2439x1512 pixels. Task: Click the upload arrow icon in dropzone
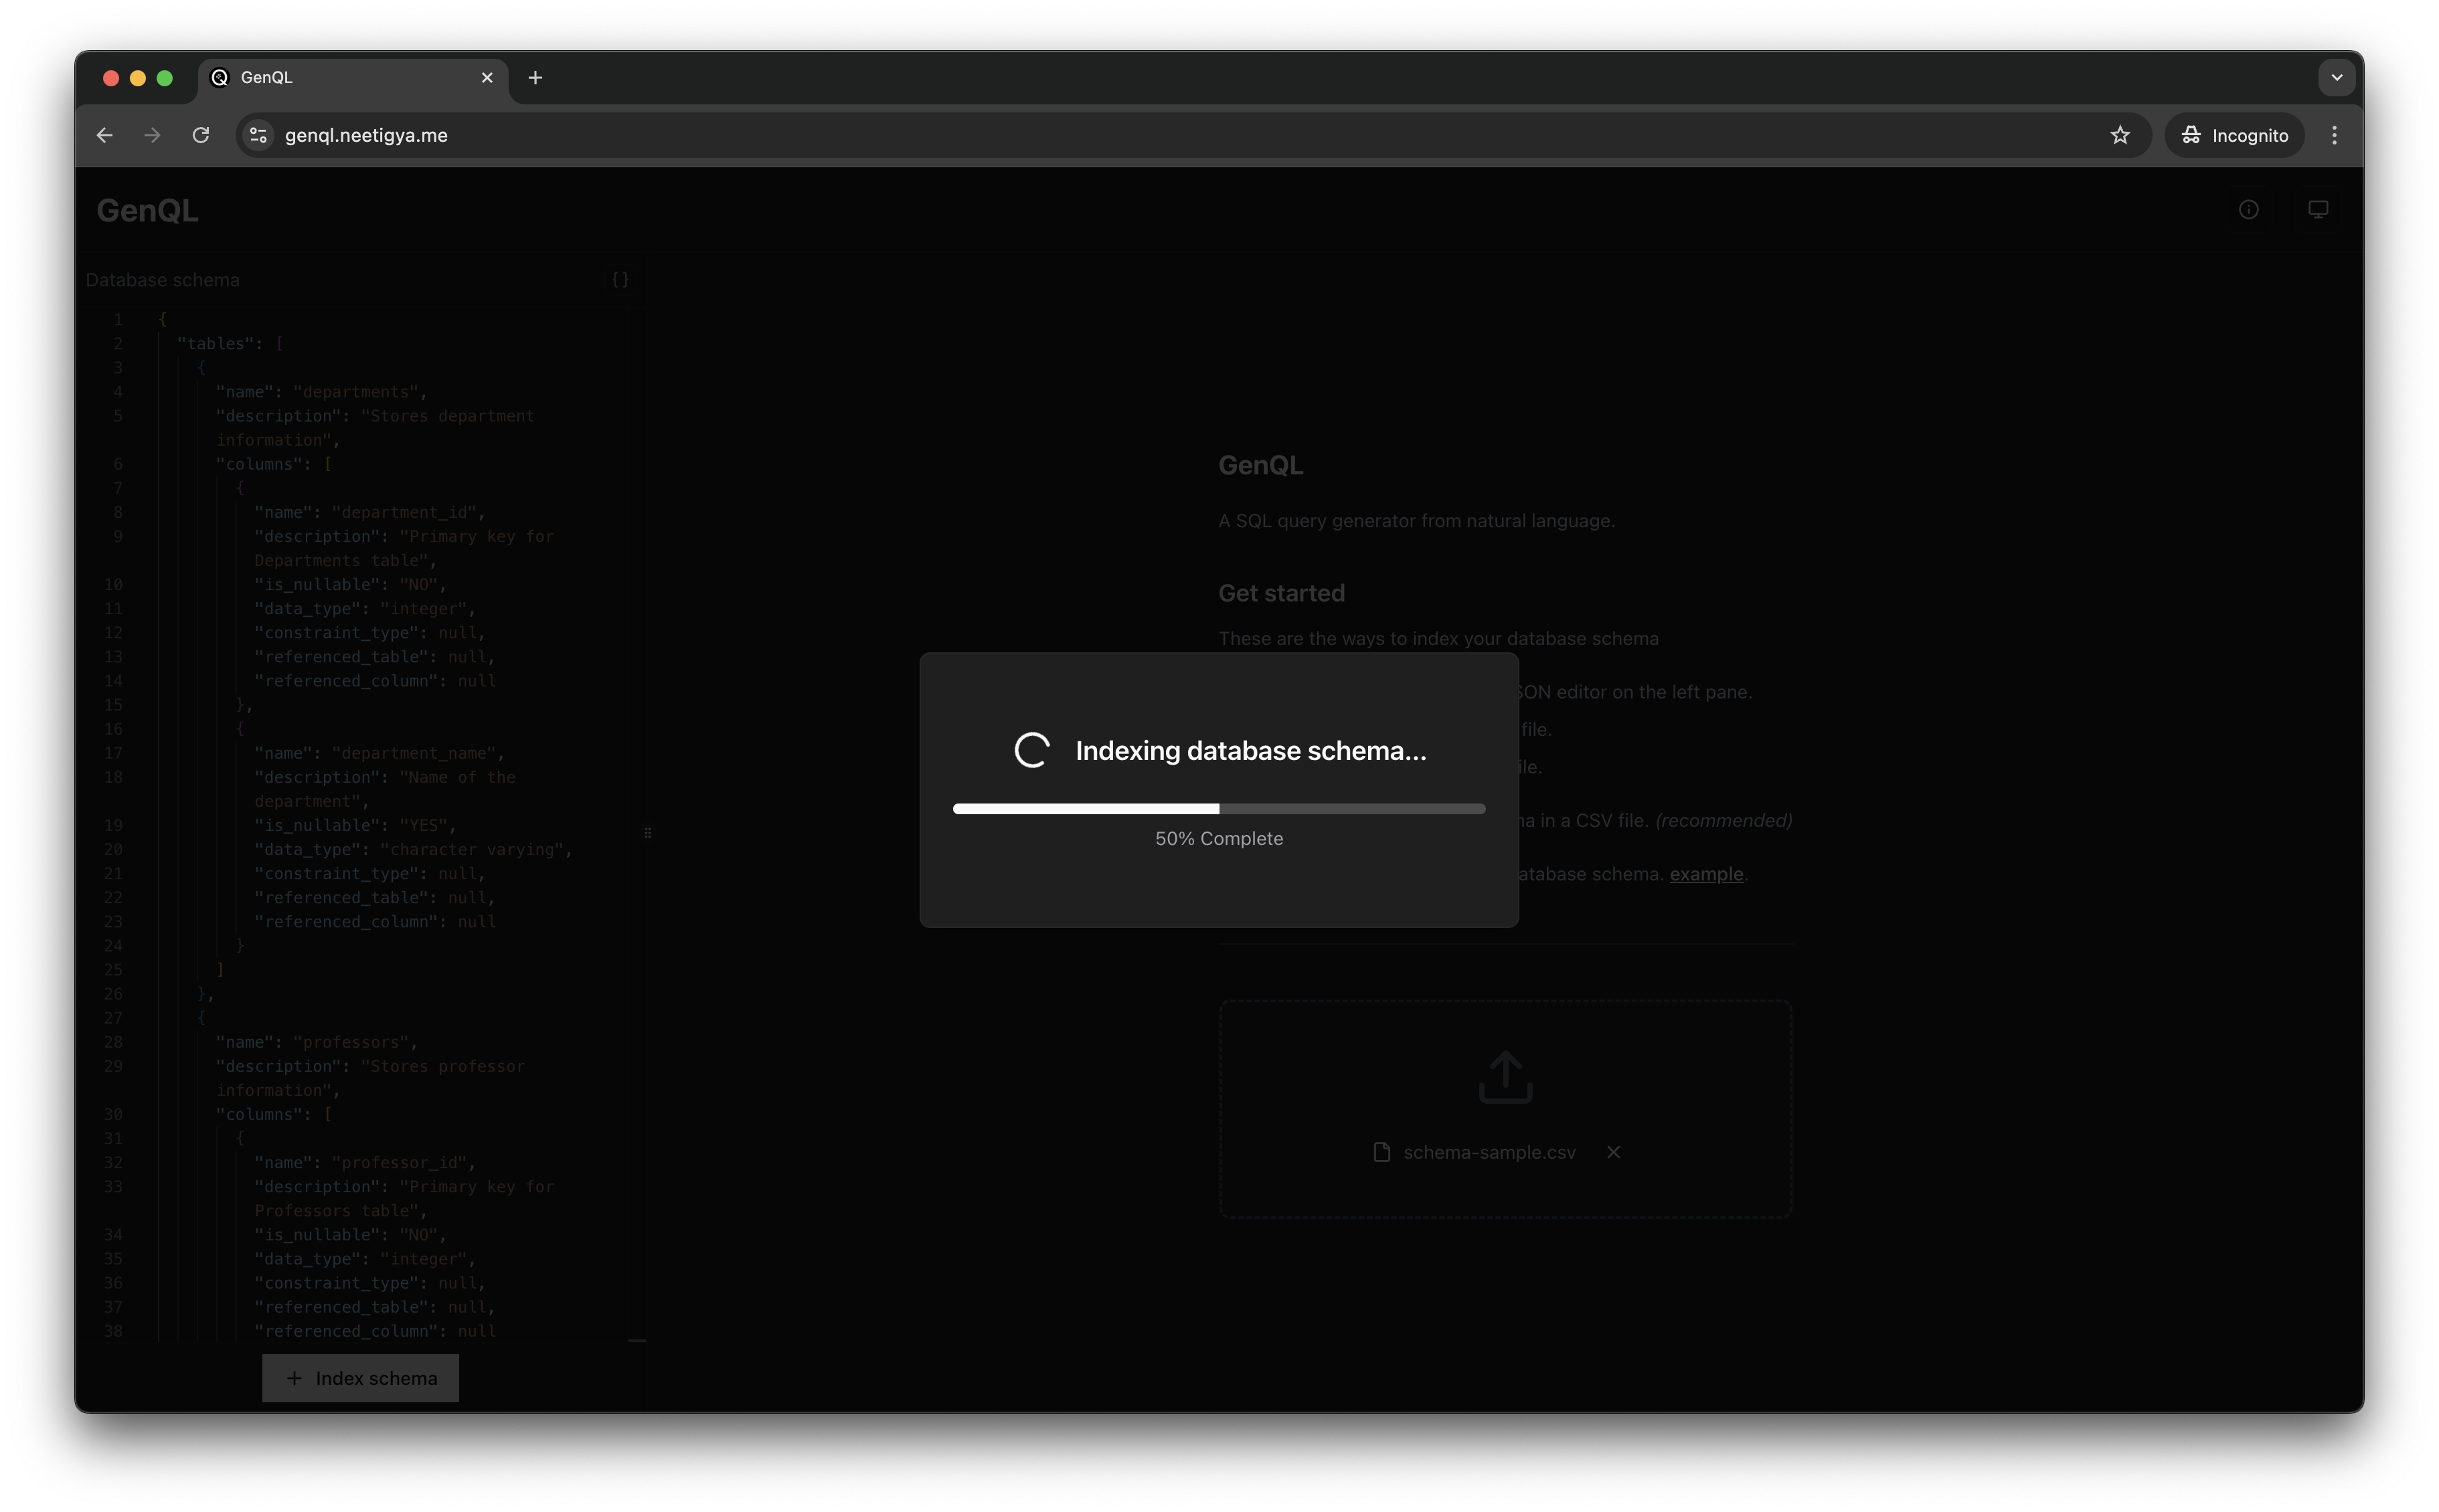pos(1505,1077)
